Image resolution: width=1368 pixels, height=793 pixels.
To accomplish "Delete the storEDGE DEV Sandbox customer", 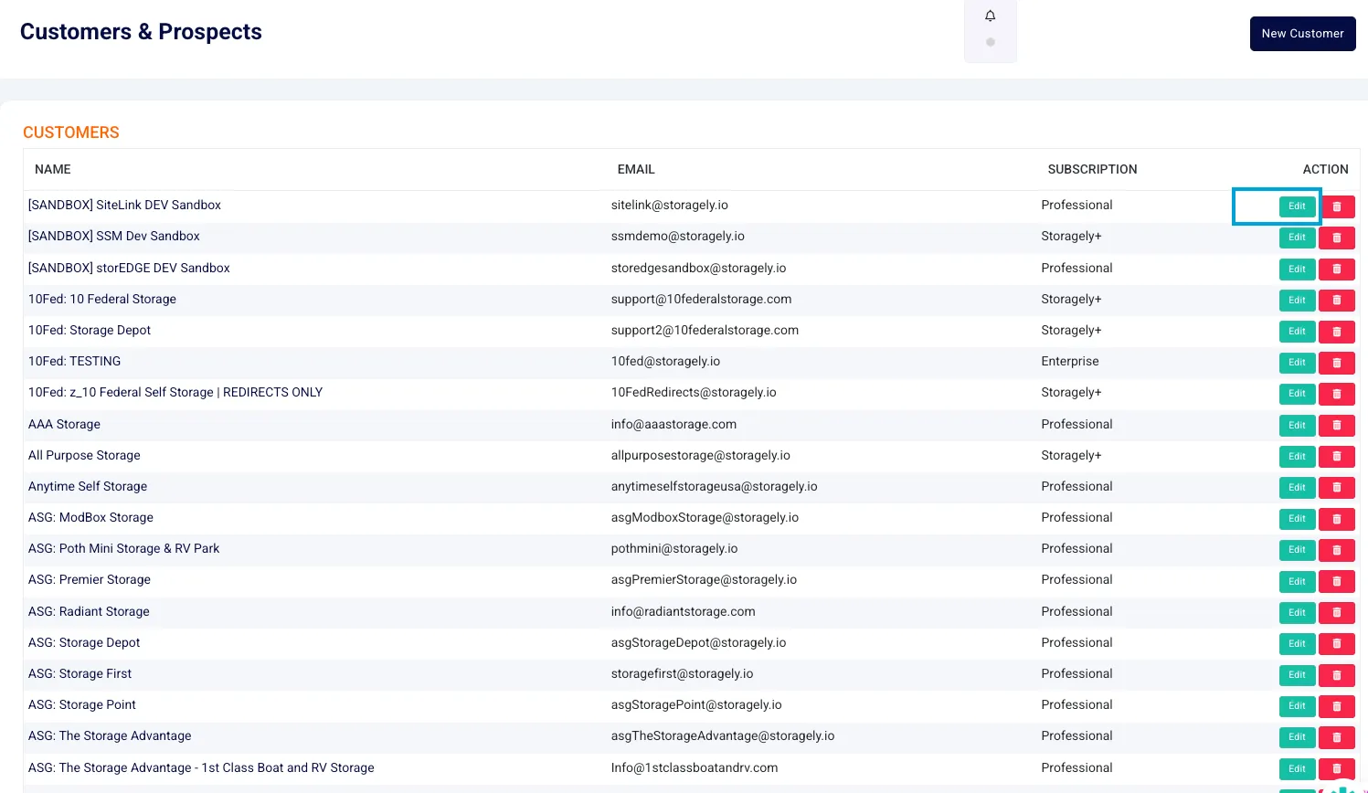I will point(1337,270).
